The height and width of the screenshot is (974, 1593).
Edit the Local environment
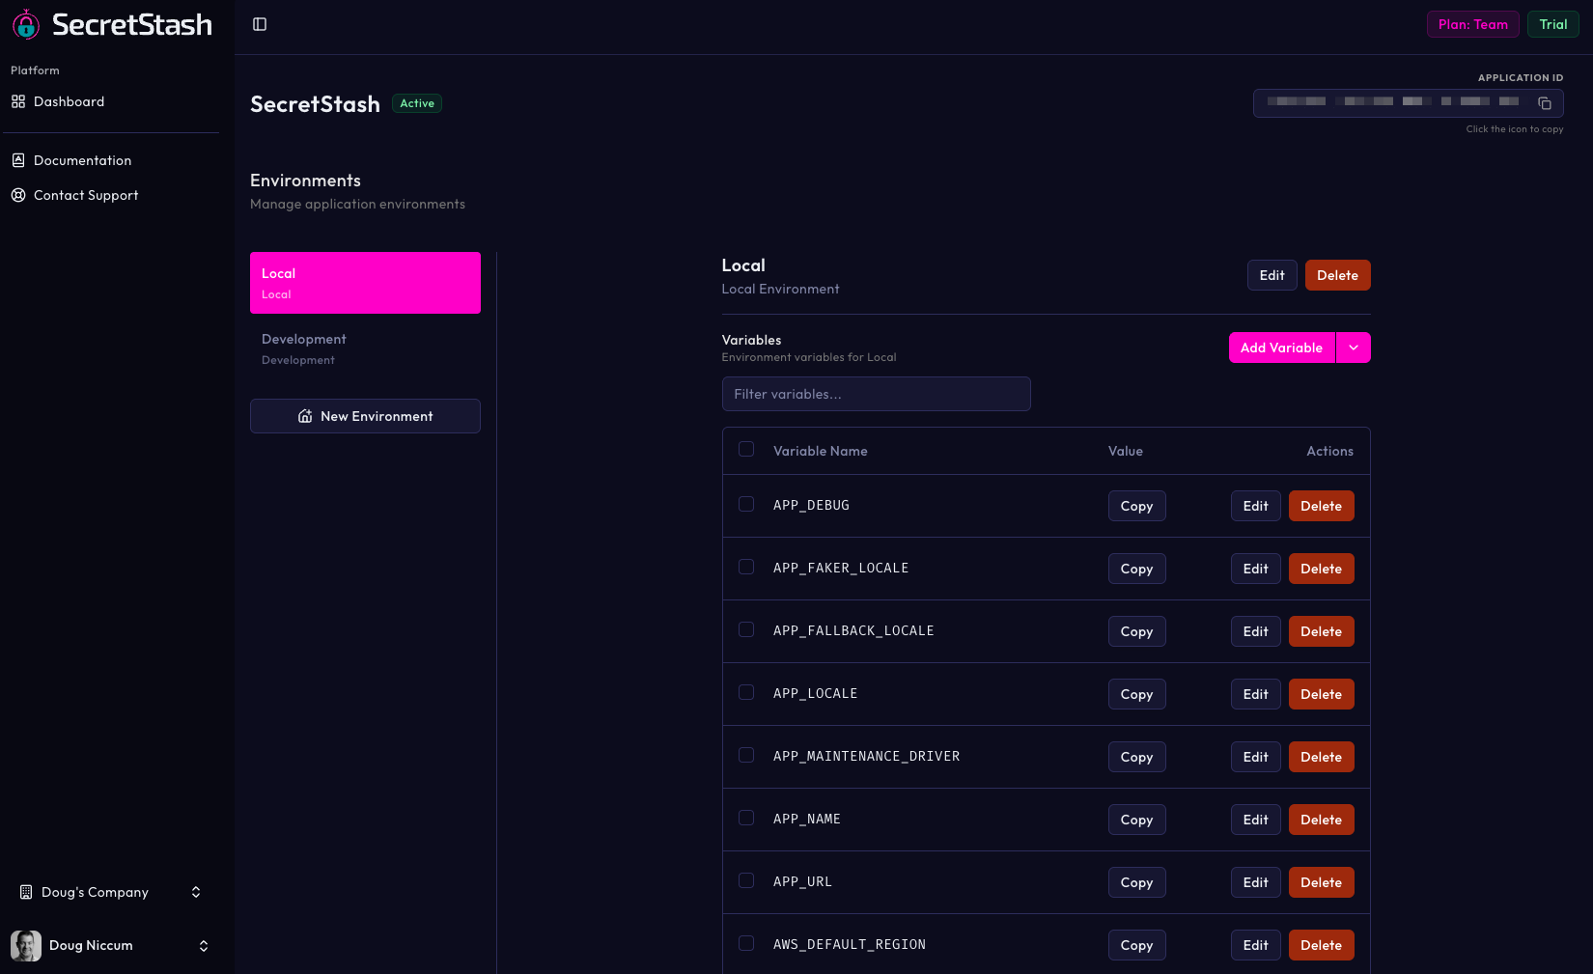tap(1272, 275)
